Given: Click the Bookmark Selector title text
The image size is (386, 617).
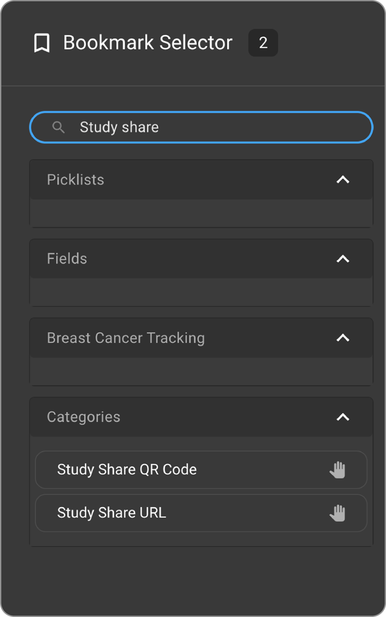Looking at the screenshot, I should [x=148, y=43].
